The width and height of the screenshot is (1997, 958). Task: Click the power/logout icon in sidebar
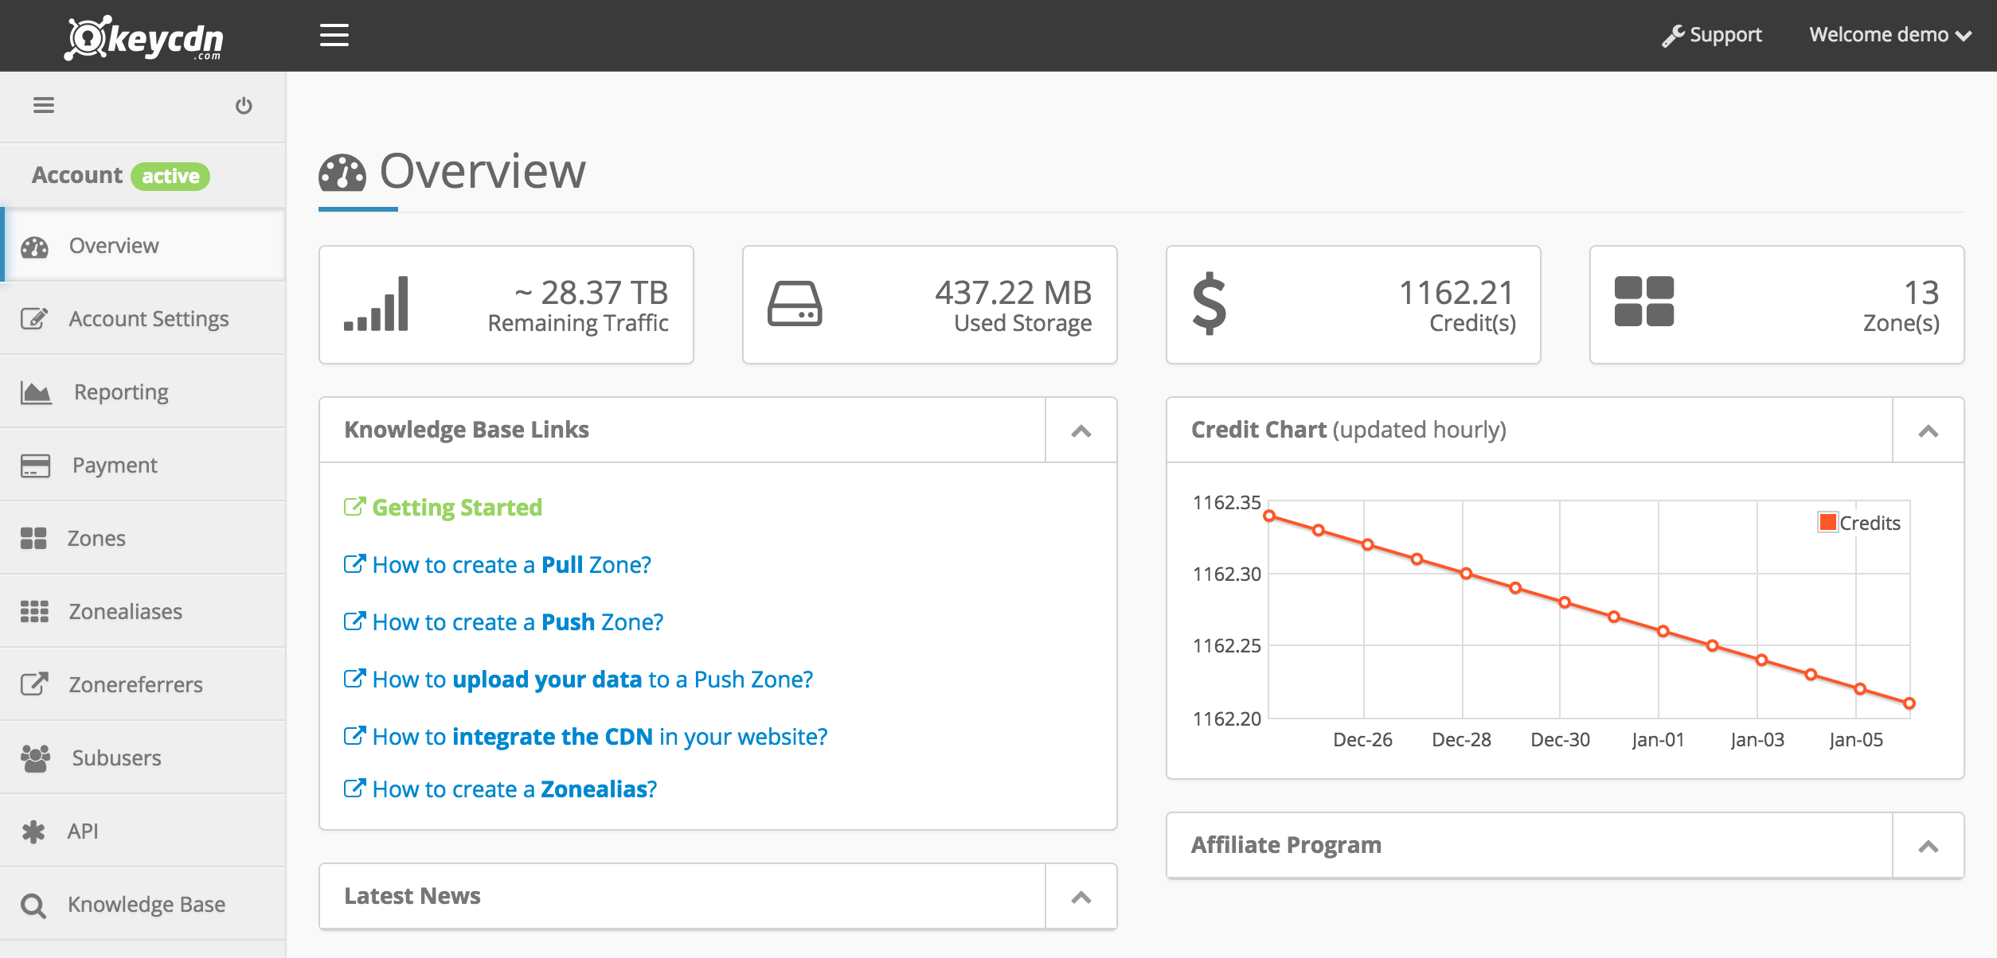[x=244, y=104]
